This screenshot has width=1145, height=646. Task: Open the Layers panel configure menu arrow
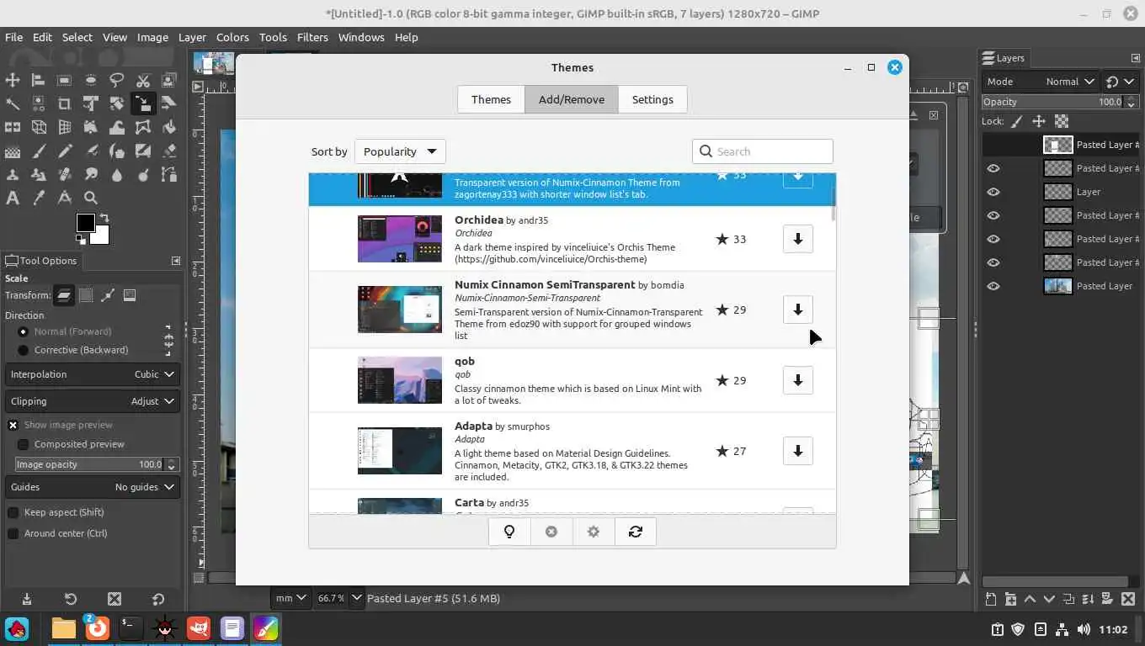click(1135, 58)
